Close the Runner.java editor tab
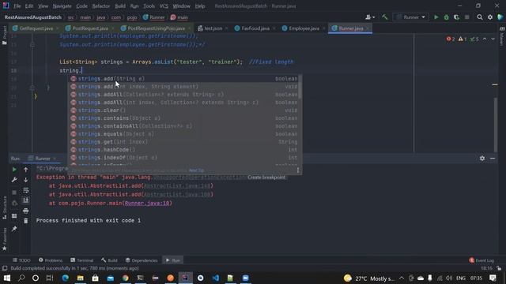This screenshot has height=284, width=506. click(367, 28)
